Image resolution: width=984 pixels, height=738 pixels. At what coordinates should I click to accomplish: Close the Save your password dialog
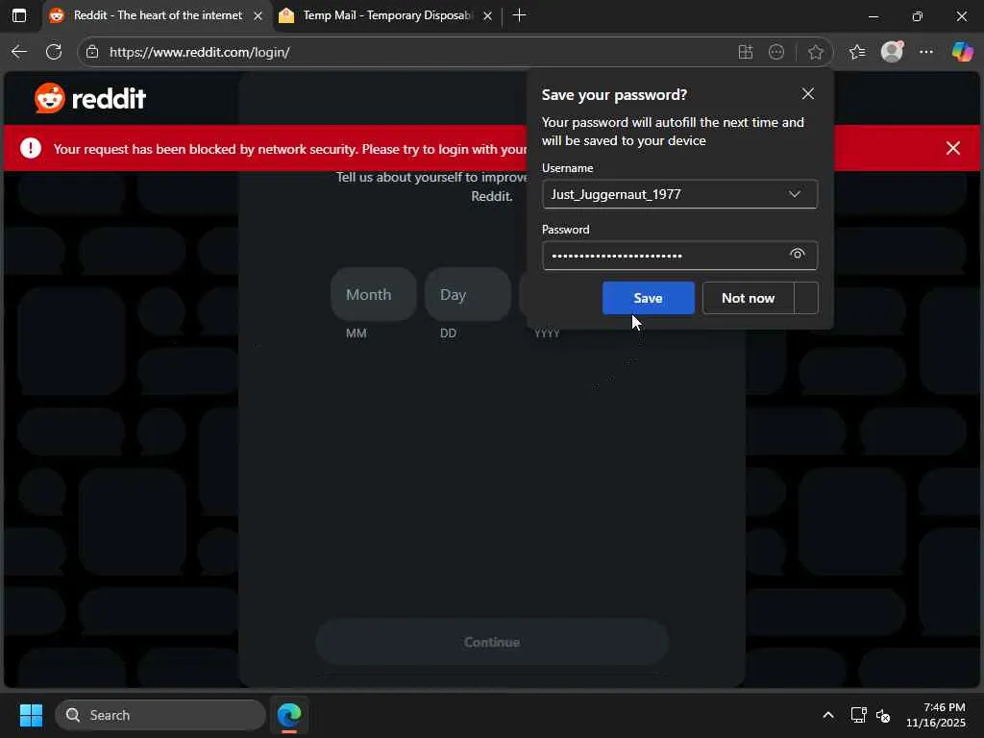click(x=807, y=94)
